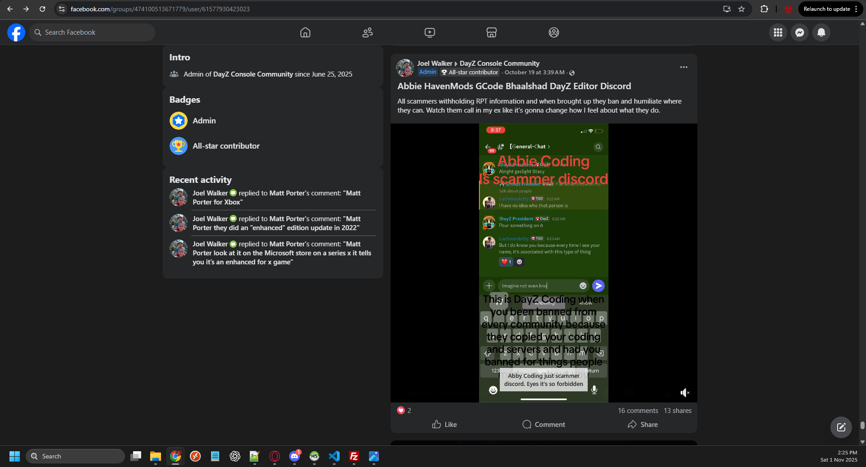Screen dimensions: 866x467
Task: Open FileZilla from the taskbar
Action: click(354, 456)
